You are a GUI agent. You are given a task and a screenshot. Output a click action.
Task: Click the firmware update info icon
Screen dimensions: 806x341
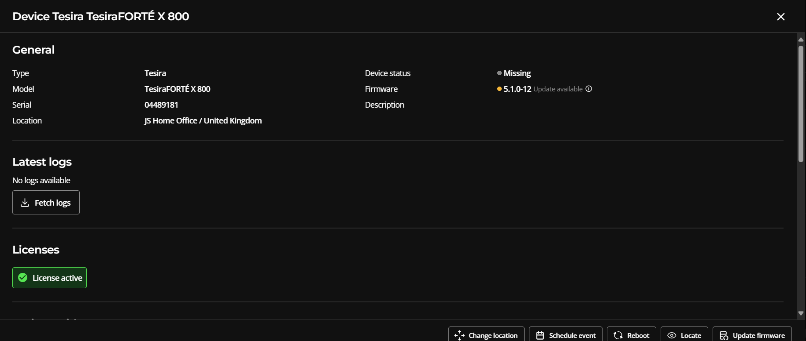click(589, 89)
